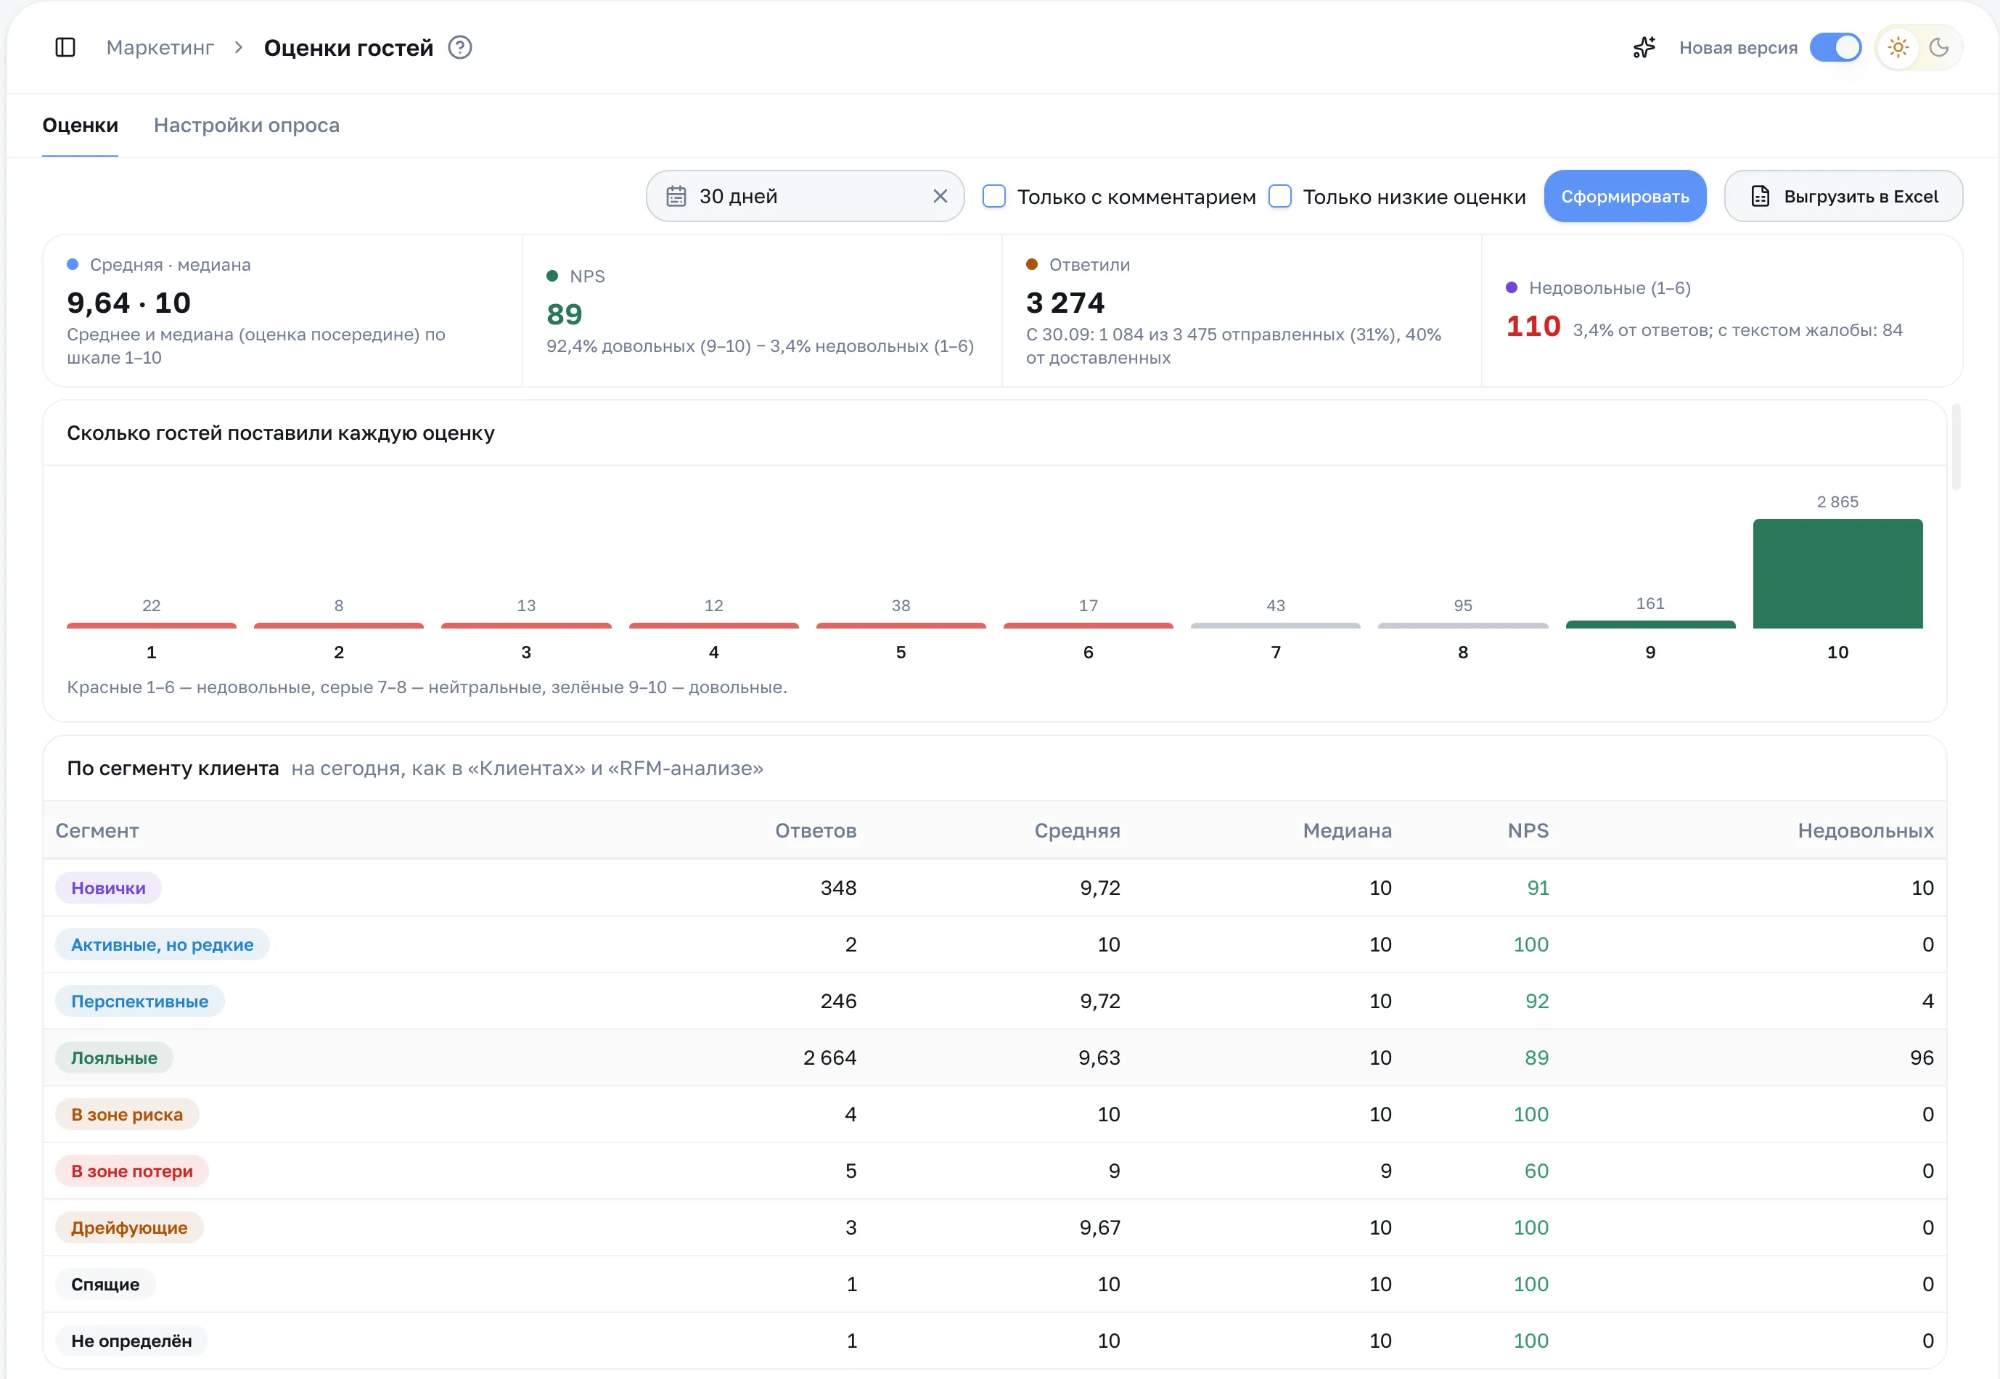Click the vertical scrollbar on the right
2000x1379 pixels.
click(1956, 446)
